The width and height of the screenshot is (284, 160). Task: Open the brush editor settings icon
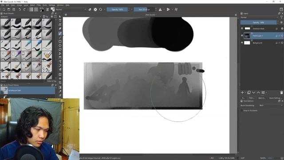tap(47, 9)
